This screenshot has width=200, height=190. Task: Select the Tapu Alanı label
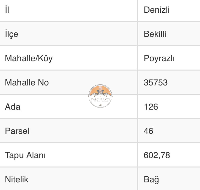pos(25,155)
